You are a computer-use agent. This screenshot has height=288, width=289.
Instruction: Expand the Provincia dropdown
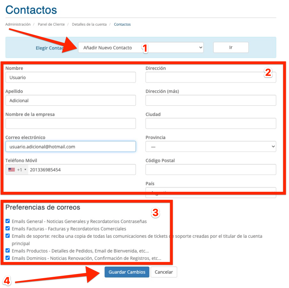point(211,146)
